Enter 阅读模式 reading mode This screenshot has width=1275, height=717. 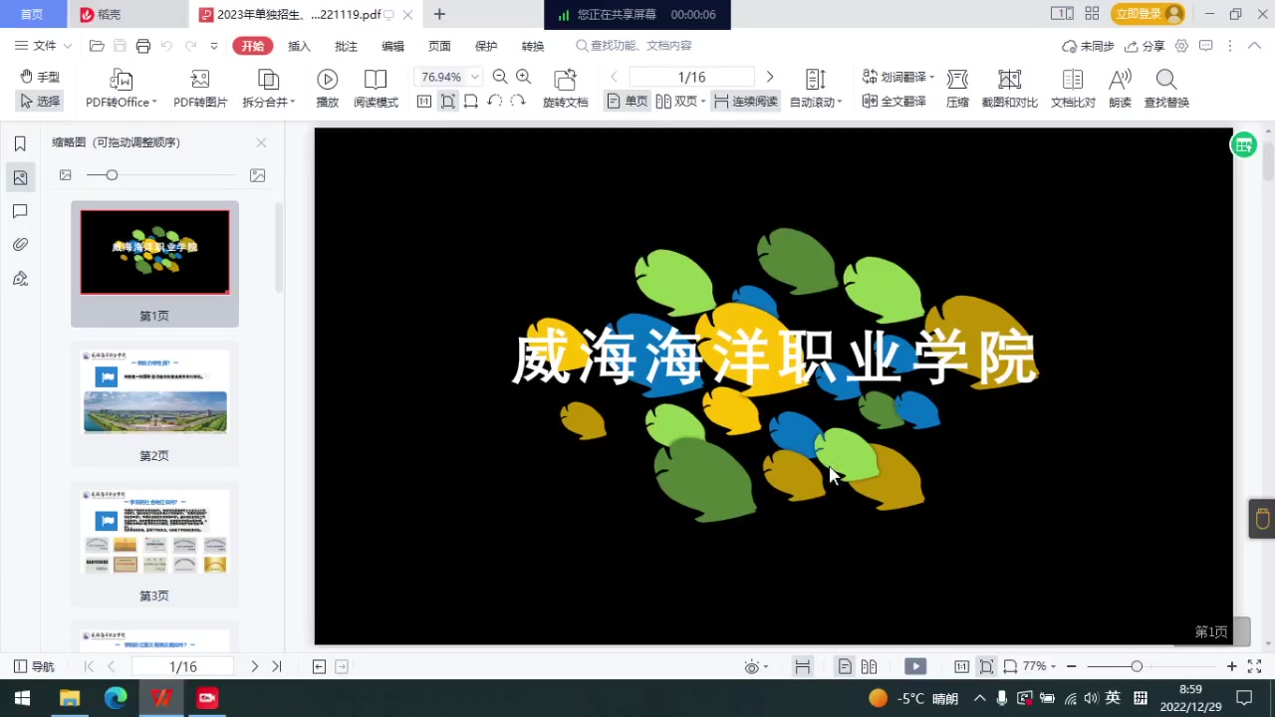tap(376, 89)
